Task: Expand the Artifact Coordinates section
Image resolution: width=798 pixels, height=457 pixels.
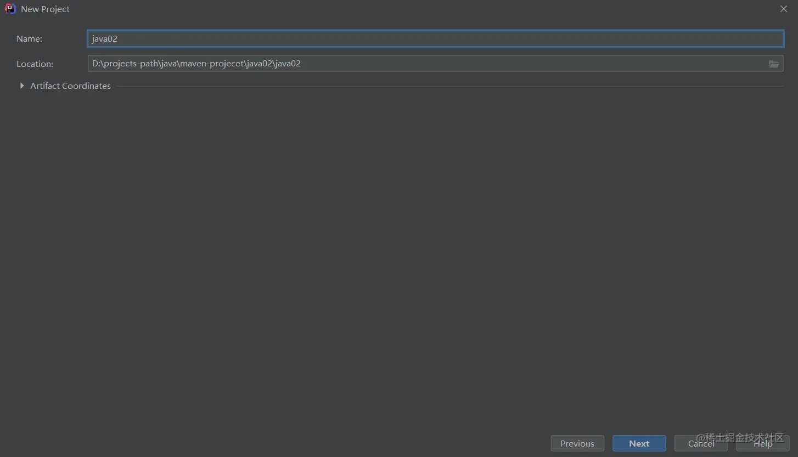Action: (x=22, y=86)
